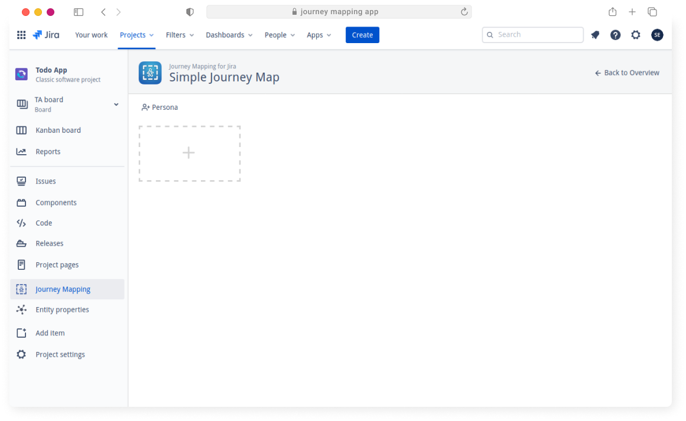
Task: Open the Help question mark icon
Action: click(x=615, y=35)
